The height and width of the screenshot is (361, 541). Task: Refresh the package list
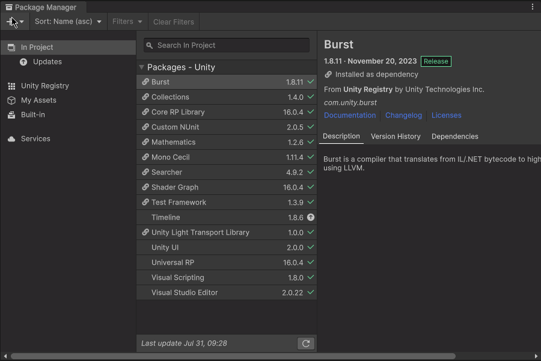306,344
